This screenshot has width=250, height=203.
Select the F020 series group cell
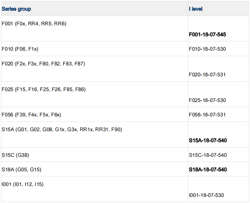tap(43, 64)
